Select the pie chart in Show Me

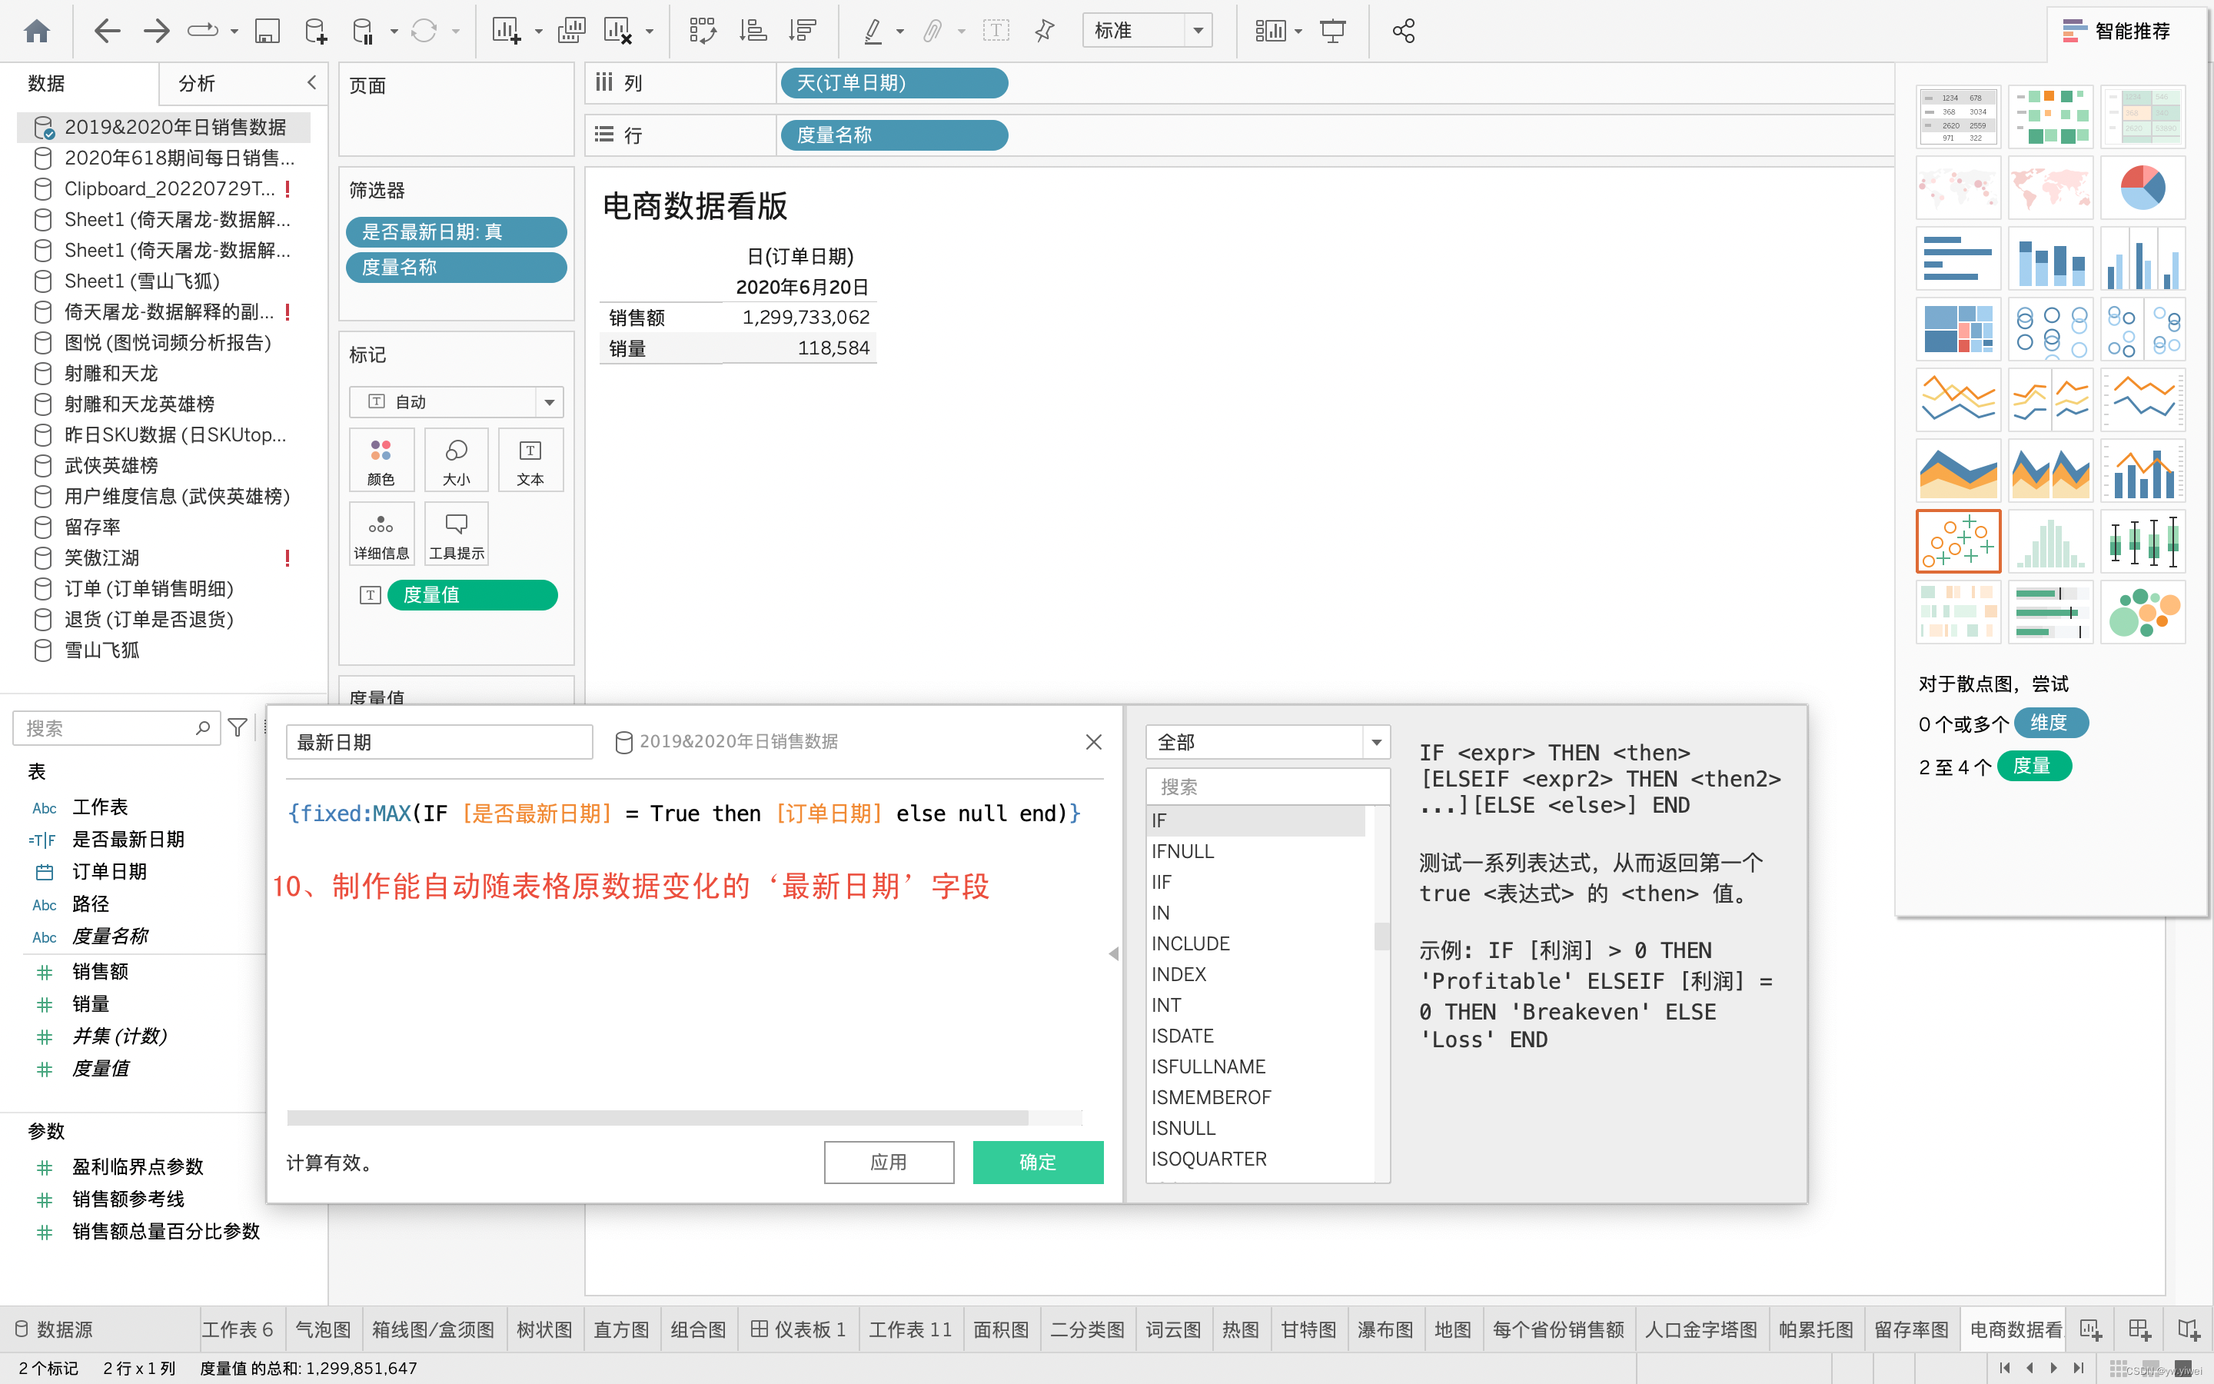click(2142, 188)
